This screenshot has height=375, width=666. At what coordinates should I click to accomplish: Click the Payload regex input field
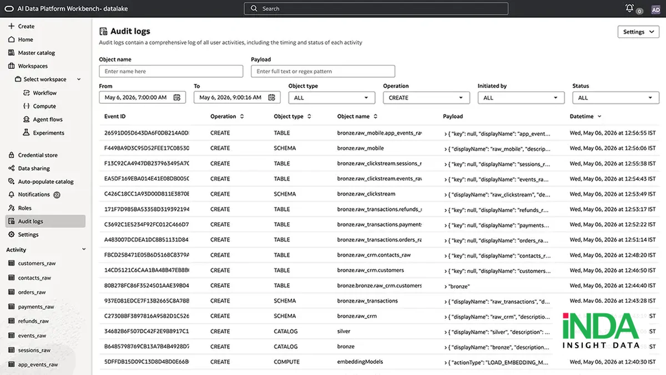[323, 71]
